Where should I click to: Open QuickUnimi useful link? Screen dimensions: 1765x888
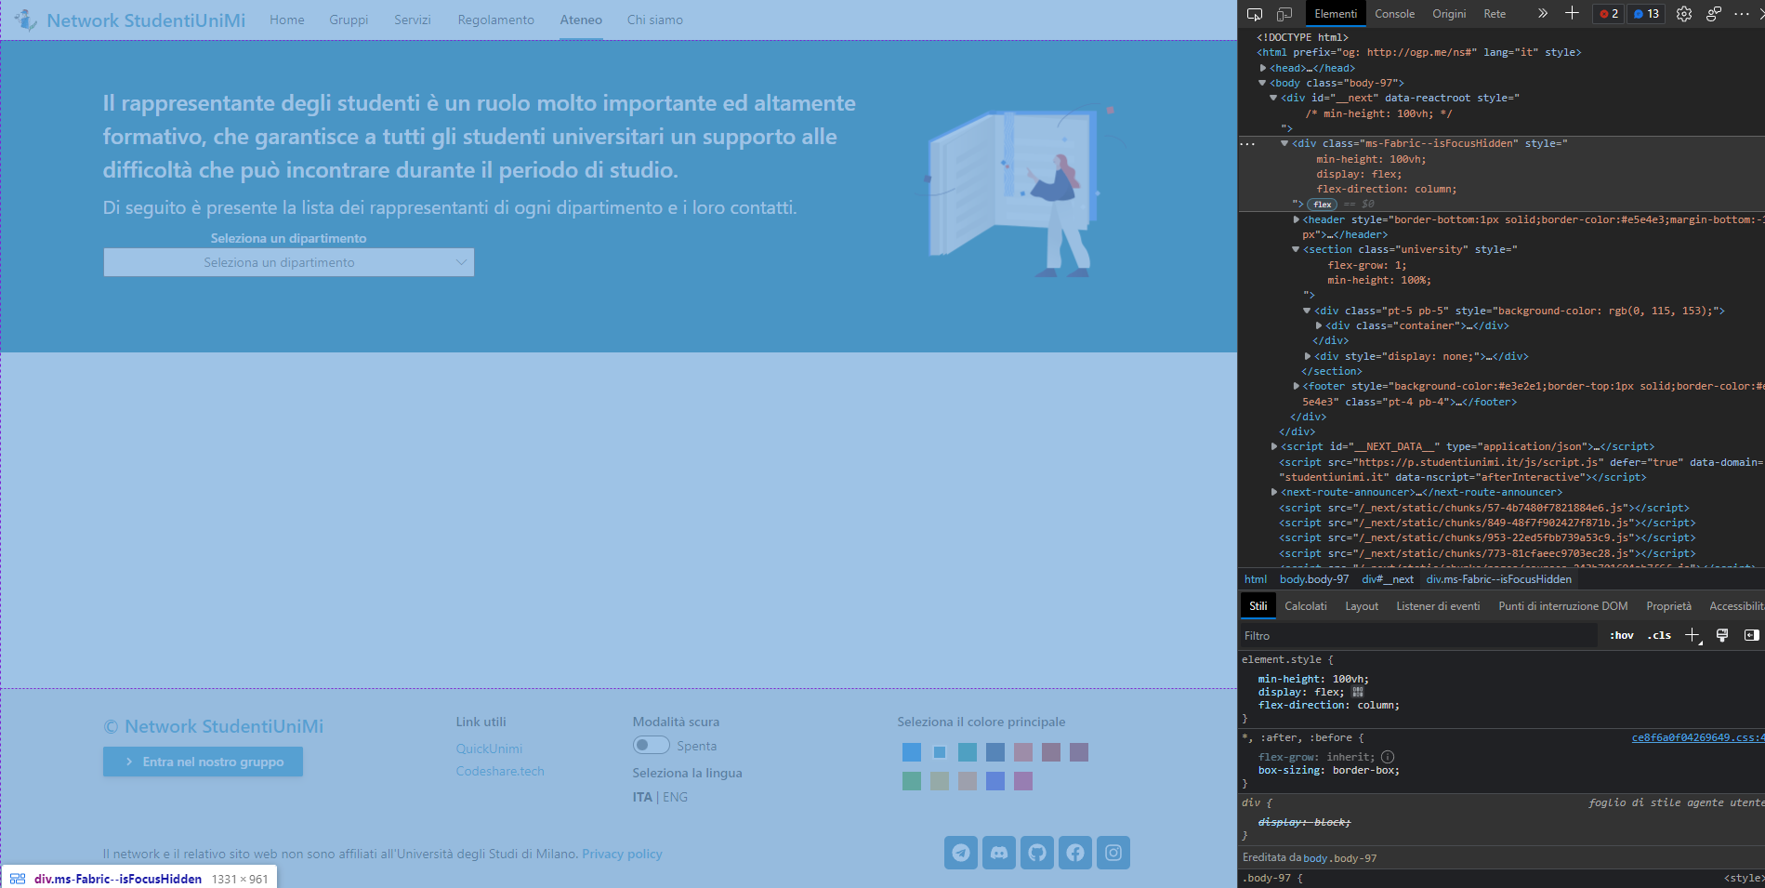(489, 749)
